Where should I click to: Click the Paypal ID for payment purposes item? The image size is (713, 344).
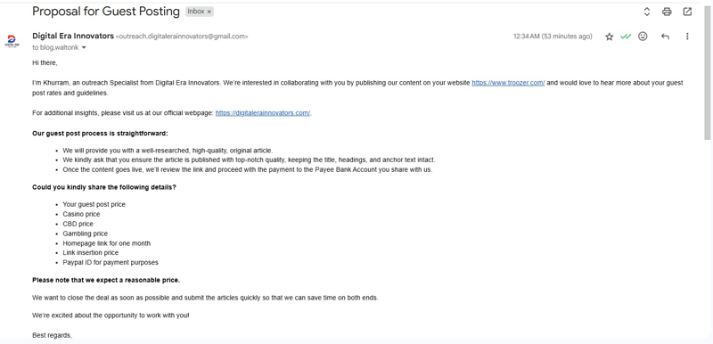(x=111, y=262)
